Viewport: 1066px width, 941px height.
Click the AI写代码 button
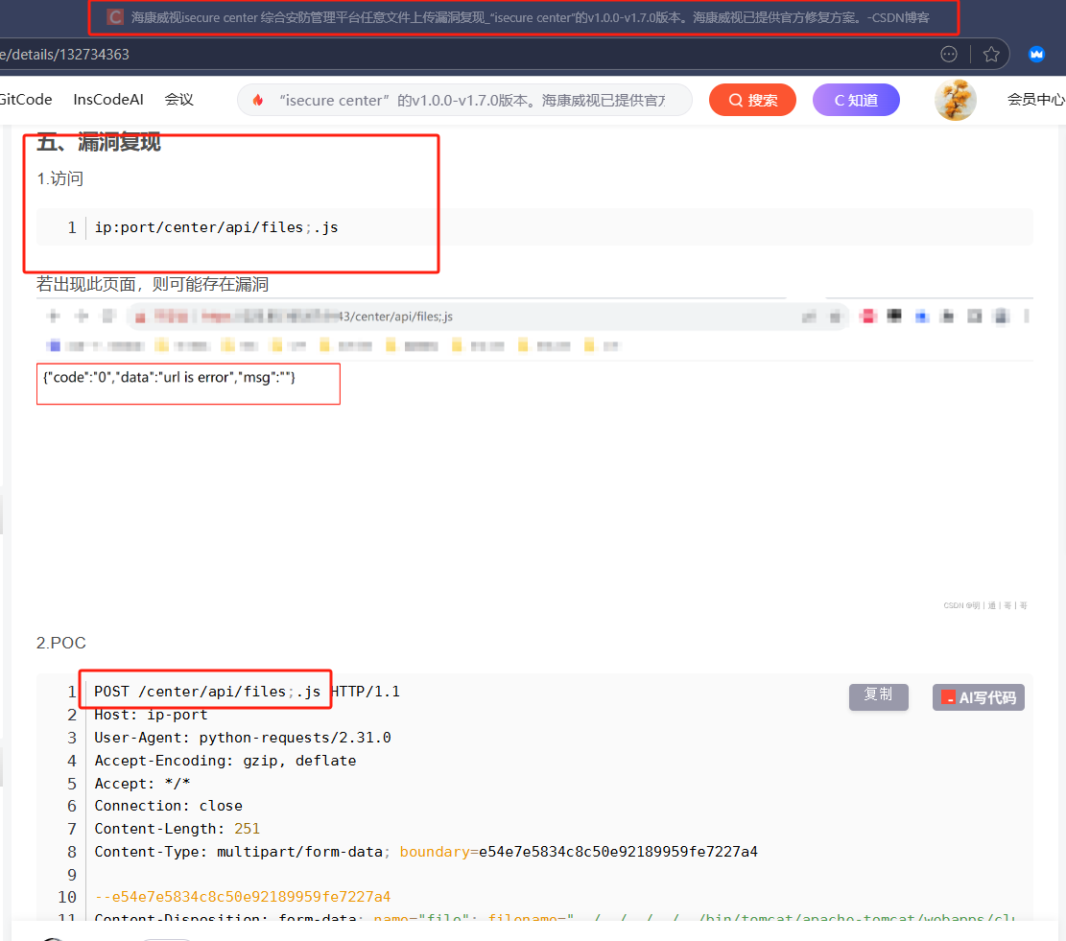click(x=979, y=697)
